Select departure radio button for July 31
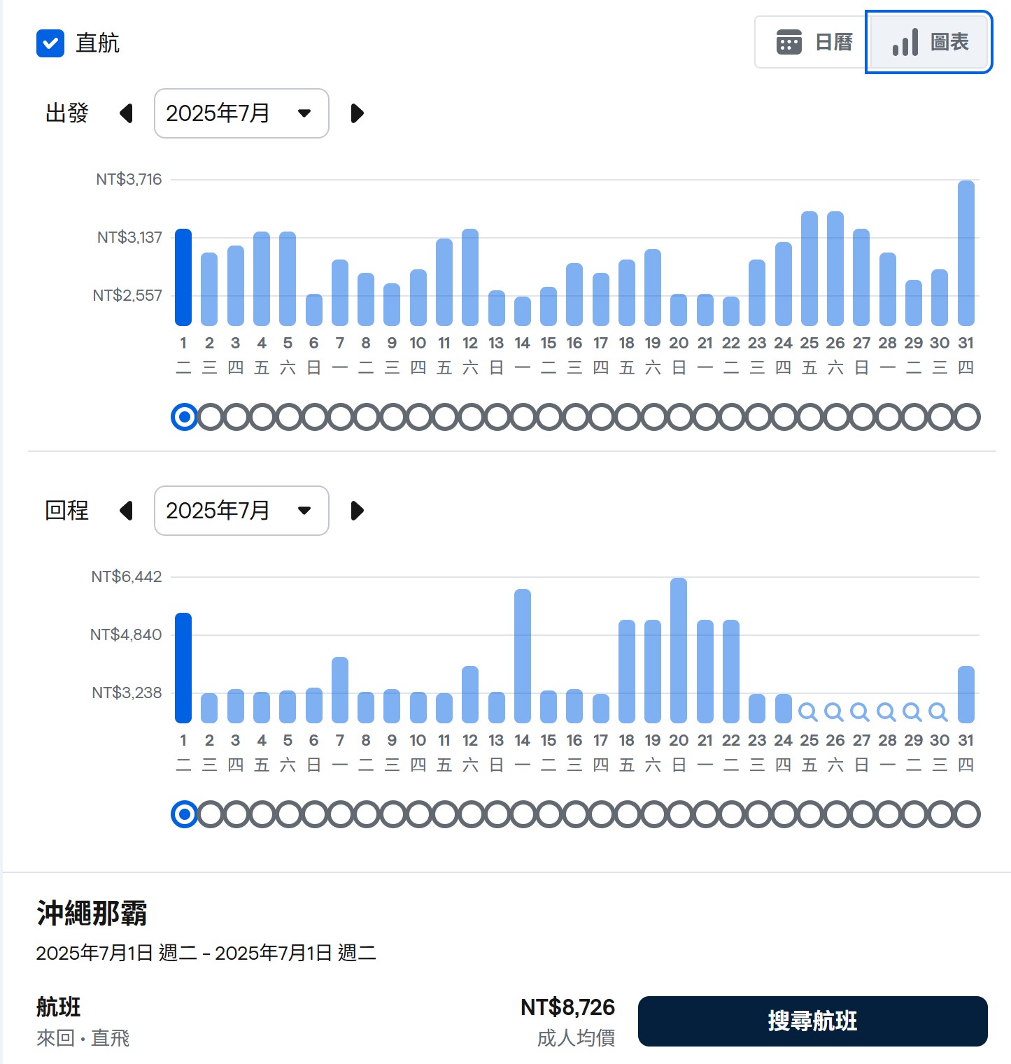This screenshot has width=1011, height=1064. [966, 418]
